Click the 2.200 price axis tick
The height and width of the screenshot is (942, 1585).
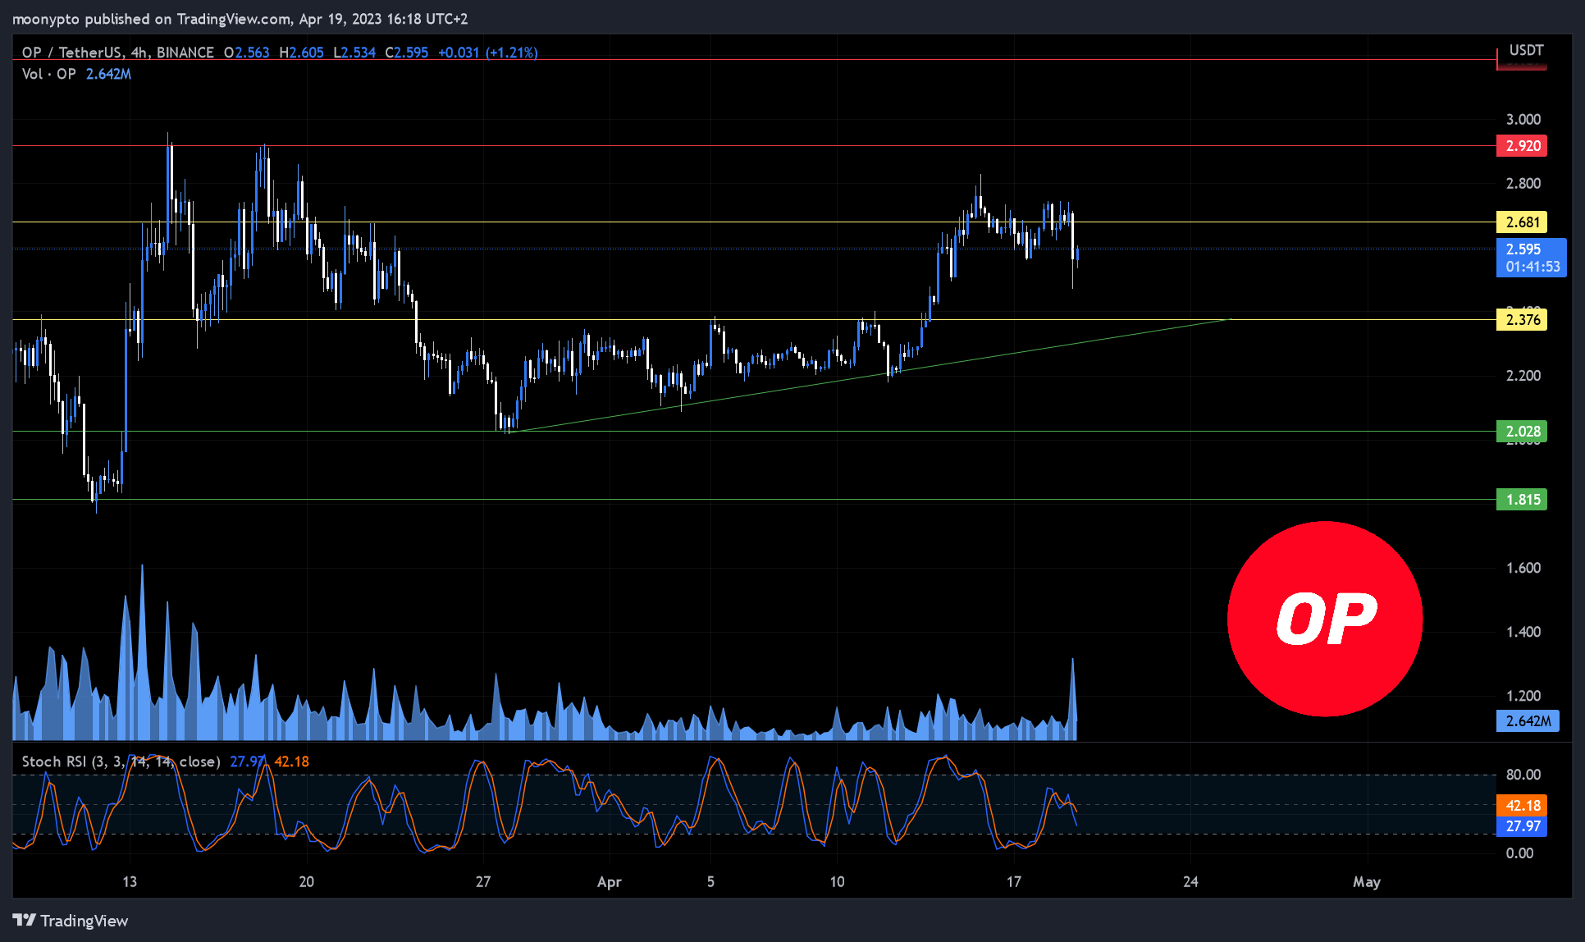click(1523, 376)
